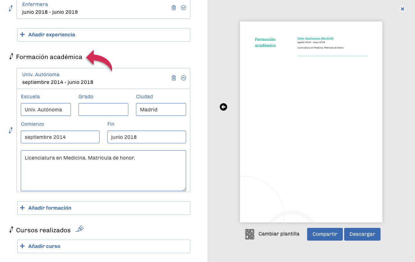The width and height of the screenshot is (415, 262).
Task: Focus the Escuela input field
Action: [46, 109]
